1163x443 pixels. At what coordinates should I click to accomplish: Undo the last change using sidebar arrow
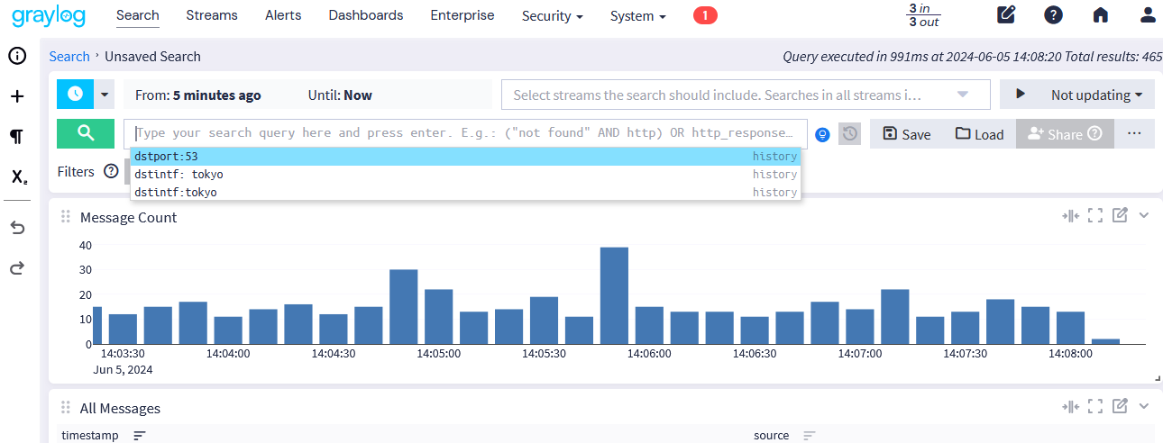click(16, 227)
